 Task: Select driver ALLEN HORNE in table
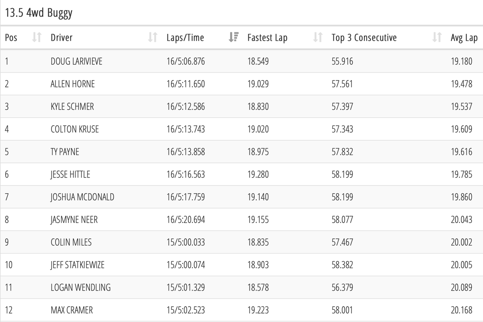(73, 84)
